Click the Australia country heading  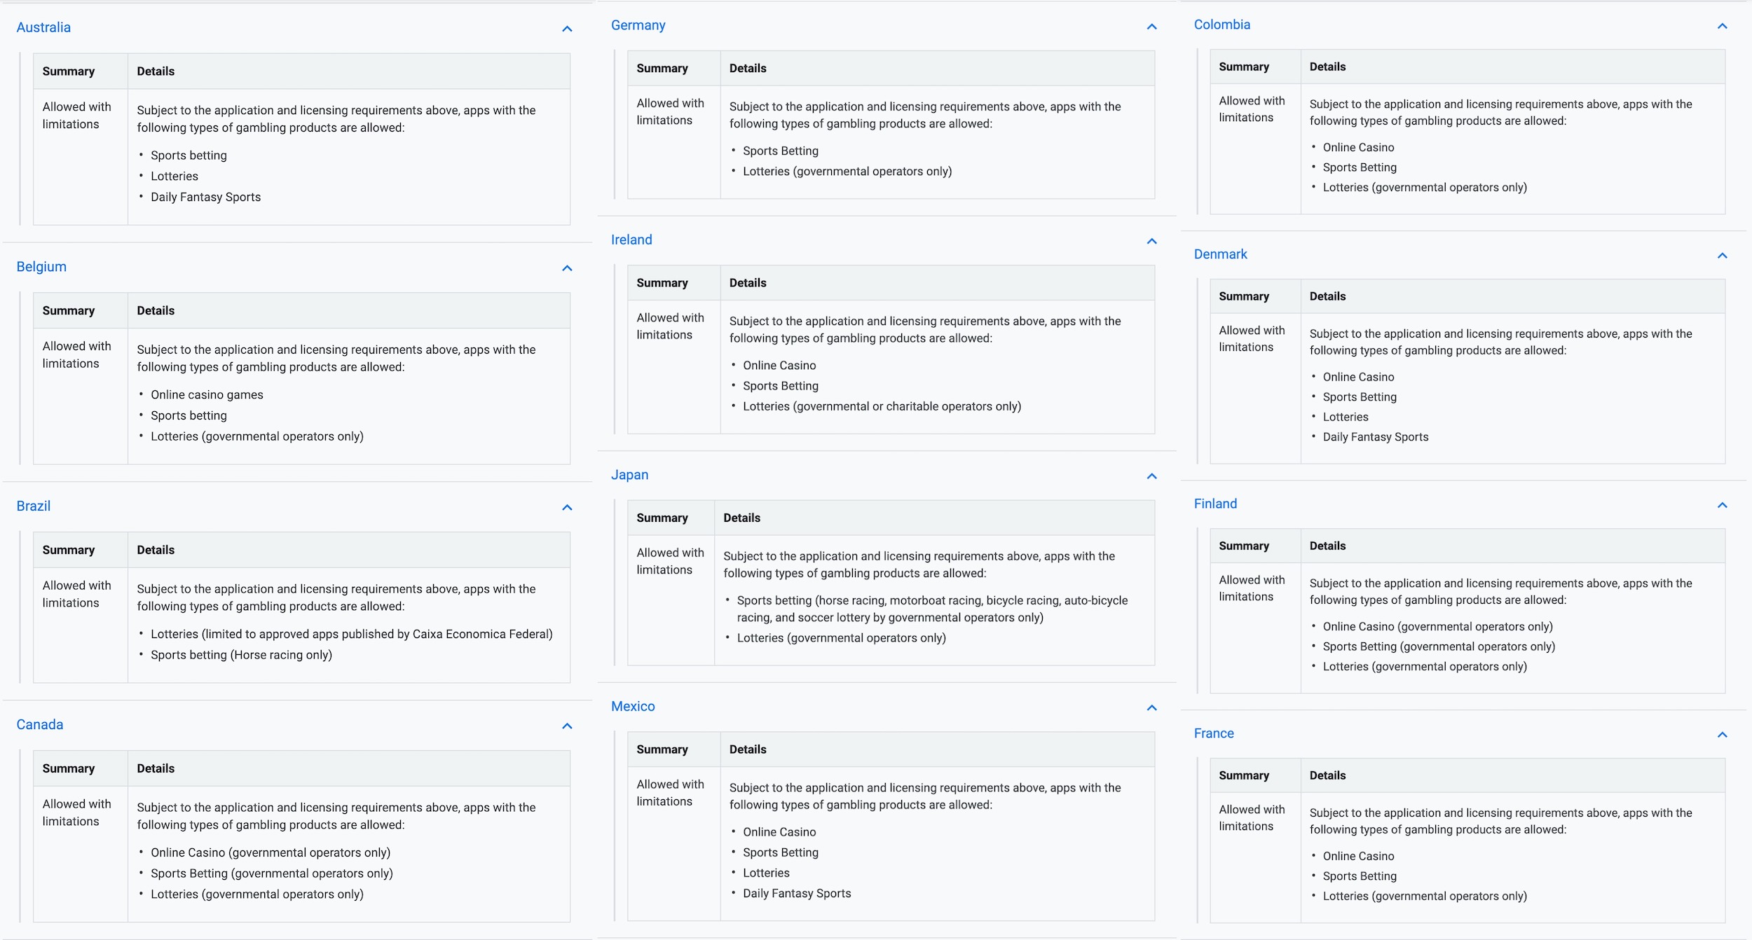coord(43,27)
